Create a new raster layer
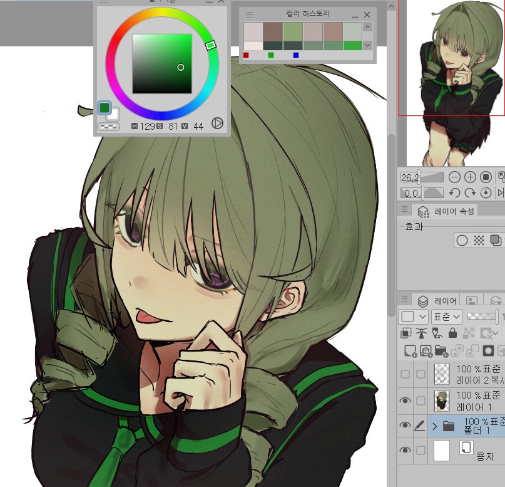Viewport: 505px width, 487px height. 411,351
